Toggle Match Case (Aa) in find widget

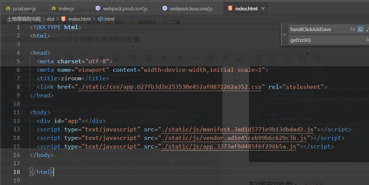click(352, 29)
